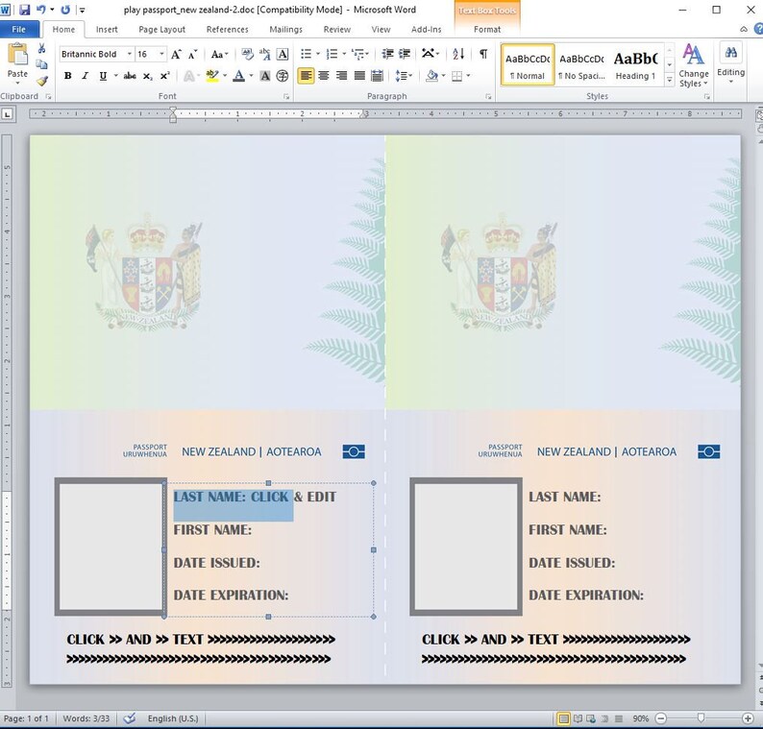Image resolution: width=763 pixels, height=729 pixels.
Task: Switch to the Page Layout tab
Action: click(x=162, y=29)
